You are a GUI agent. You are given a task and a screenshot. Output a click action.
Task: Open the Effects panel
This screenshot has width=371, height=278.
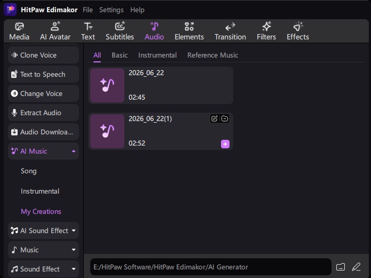pos(298,31)
